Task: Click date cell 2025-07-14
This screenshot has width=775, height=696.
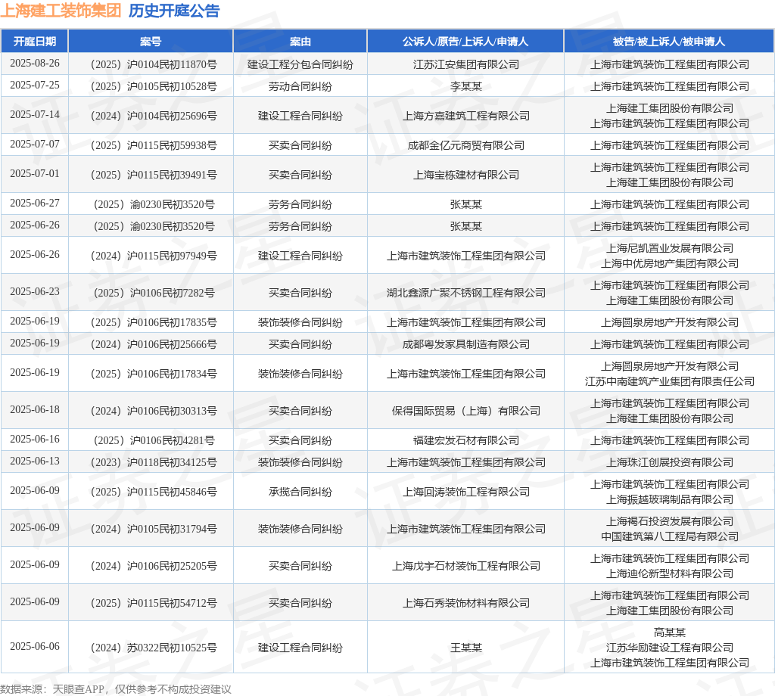Action: click(35, 114)
